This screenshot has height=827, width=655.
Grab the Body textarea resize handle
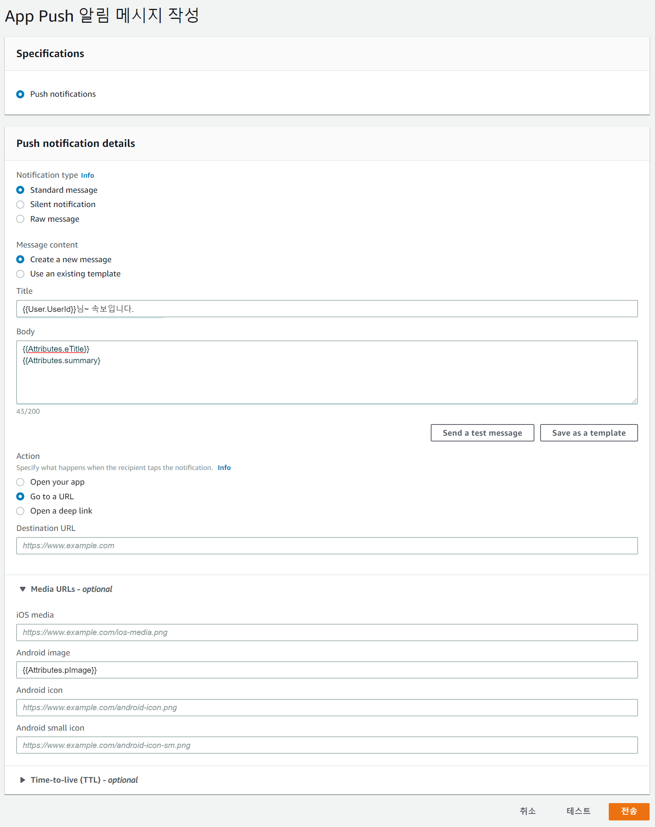635,401
